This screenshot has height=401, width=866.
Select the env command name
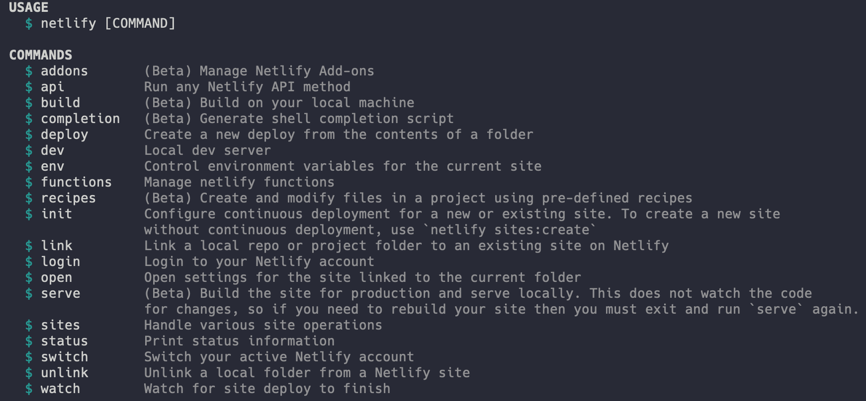53,166
